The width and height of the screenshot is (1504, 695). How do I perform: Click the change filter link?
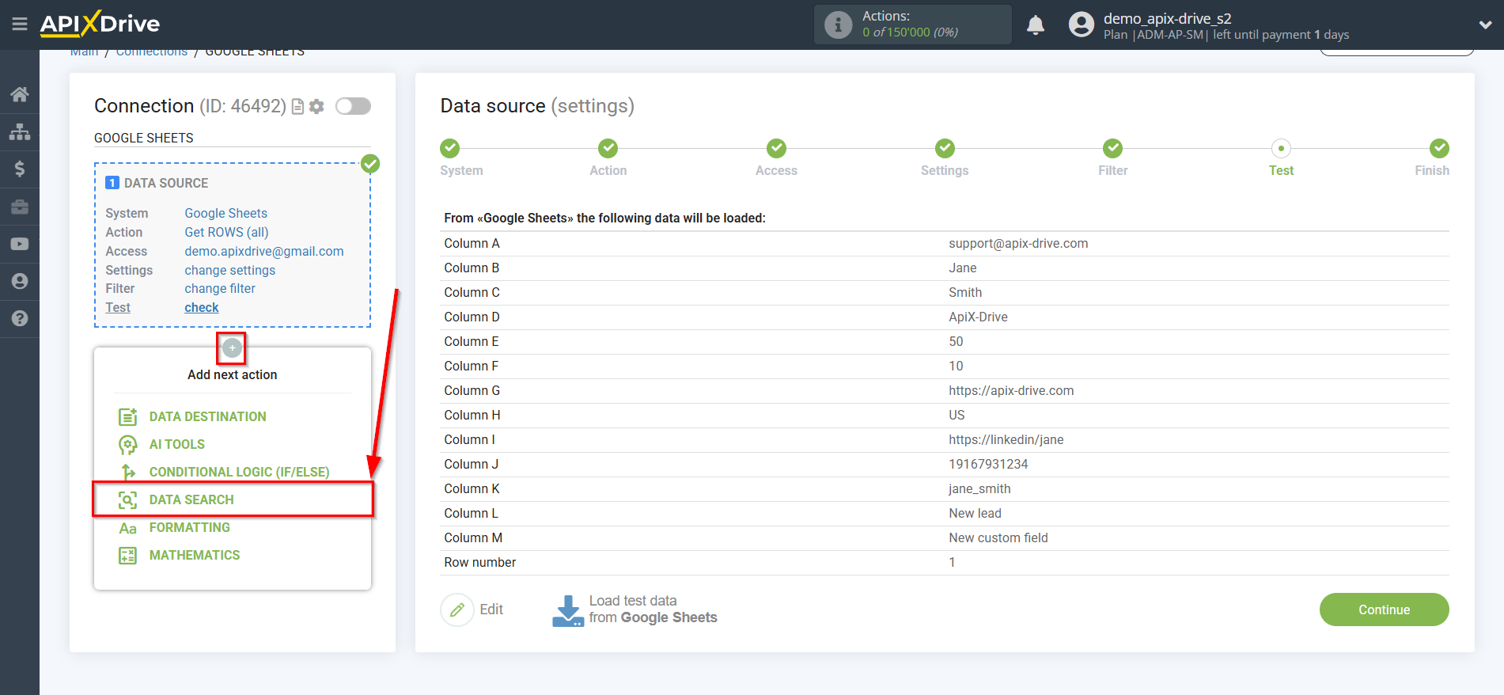pyautogui.click(x=220, y=289)
